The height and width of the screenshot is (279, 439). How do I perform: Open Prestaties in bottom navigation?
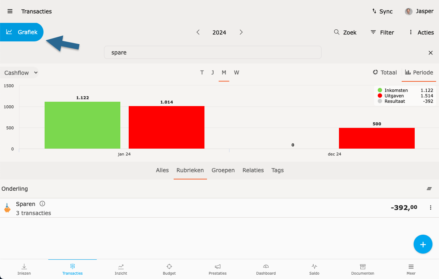coord(218,269)
